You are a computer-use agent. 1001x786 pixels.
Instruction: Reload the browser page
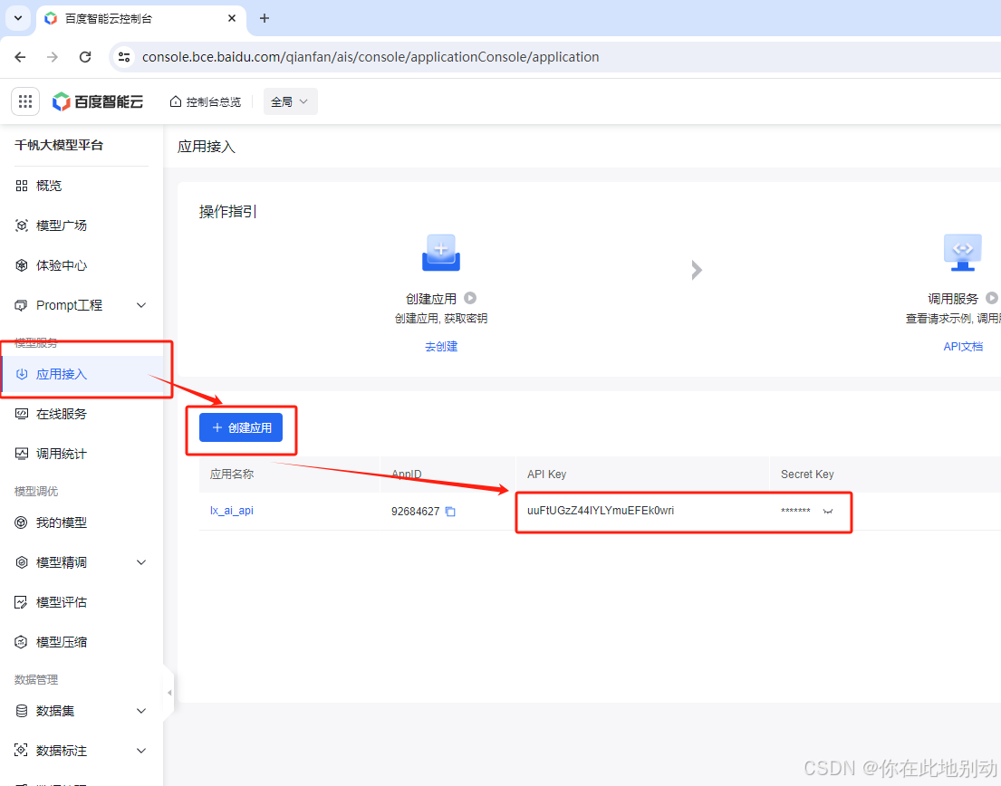point(85,57)
